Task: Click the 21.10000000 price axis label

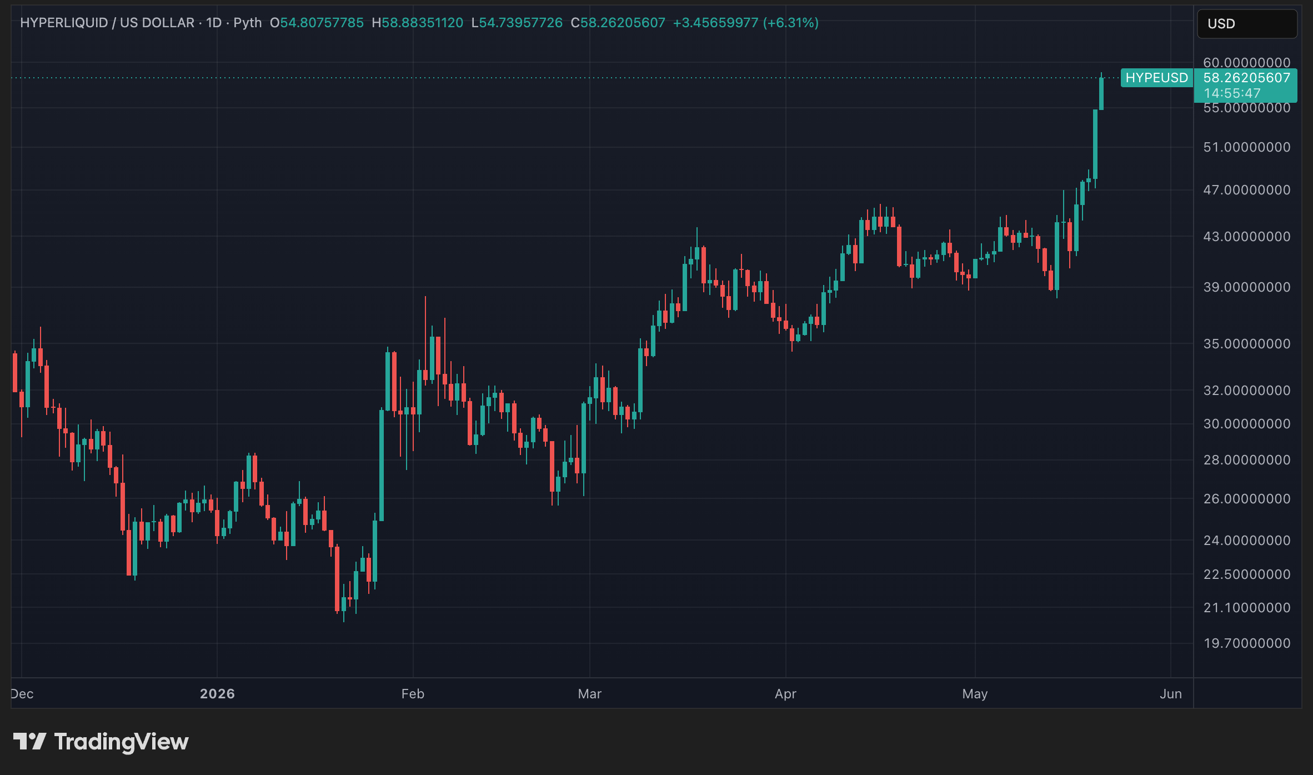Action: 1247,608
